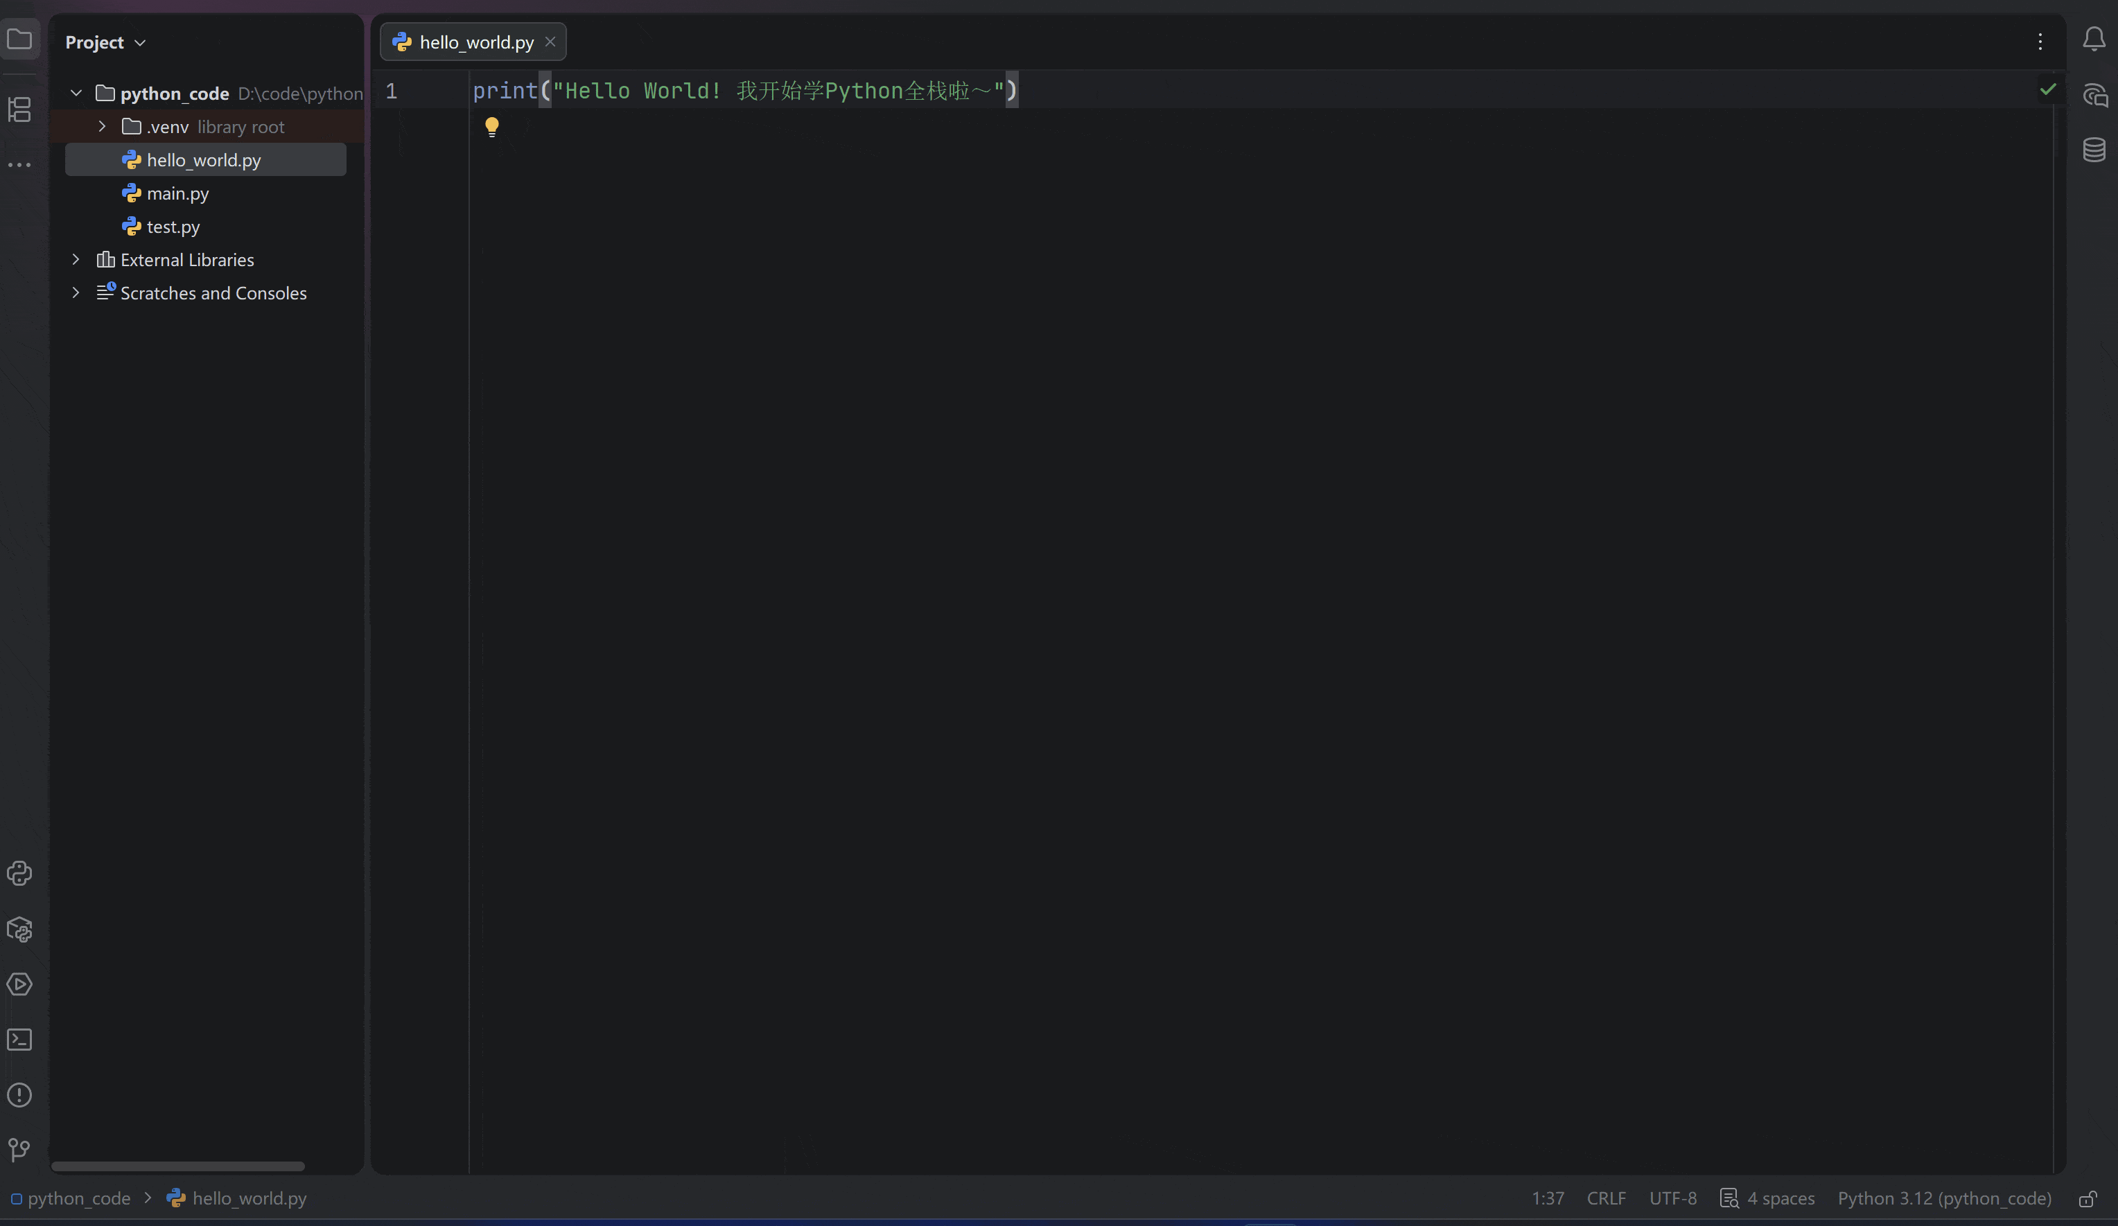This screenshot has width=2118, height=1226.
Task: Show the Notifications bell panel
Action: [x=2094, y=40]
